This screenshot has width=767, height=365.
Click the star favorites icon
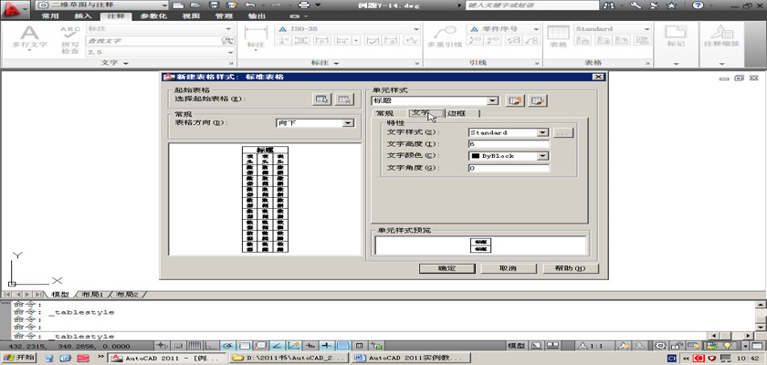672,5
